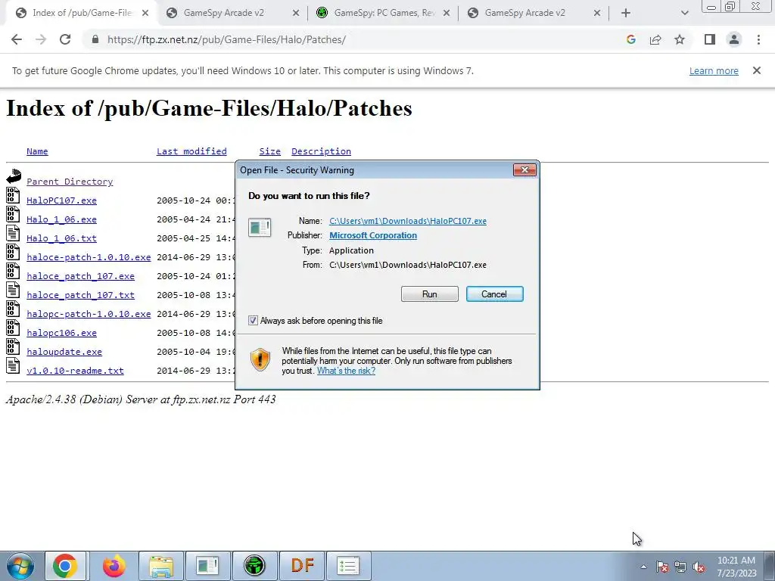Bookmark this page with the star
Viewport: 775px width, 581px height.
coord(680,39)
